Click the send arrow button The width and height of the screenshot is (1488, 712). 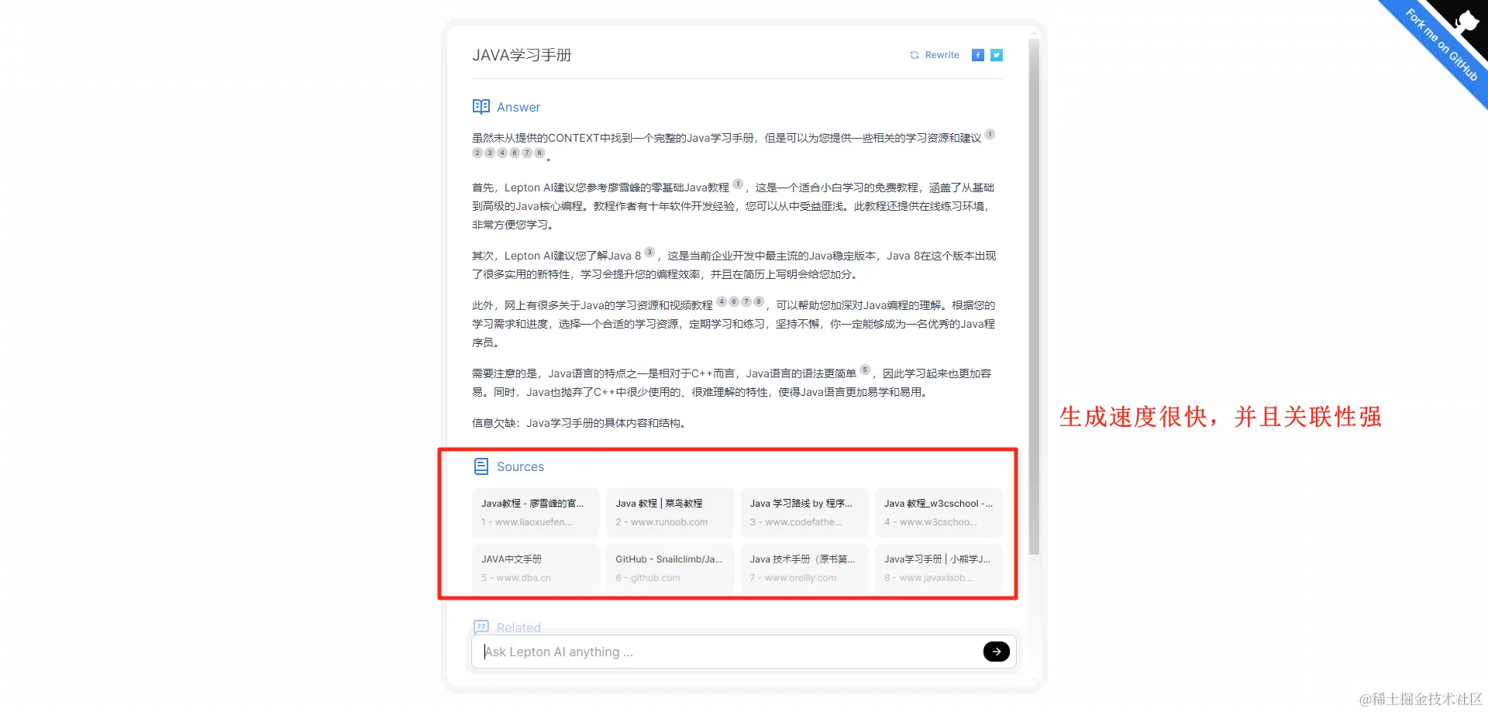pos(996,652)
